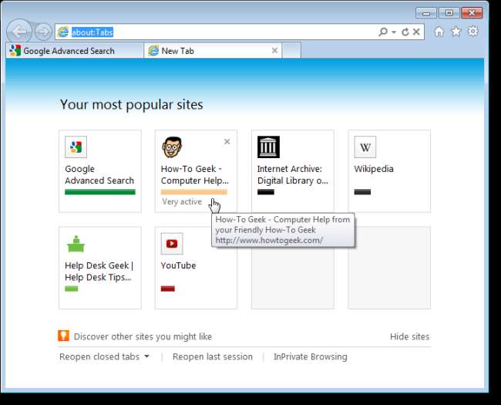Viewport: 501px width, 405px height.
Task: Click the Internet Explorer page icon in the address bar
Action: point(63,32)
